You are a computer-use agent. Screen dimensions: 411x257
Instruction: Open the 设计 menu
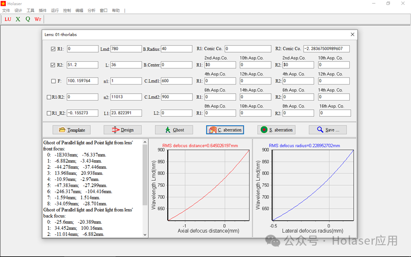point(18,10)
